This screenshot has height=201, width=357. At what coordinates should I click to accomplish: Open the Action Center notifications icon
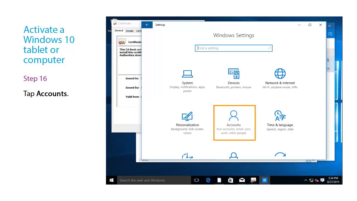point(322,180)
